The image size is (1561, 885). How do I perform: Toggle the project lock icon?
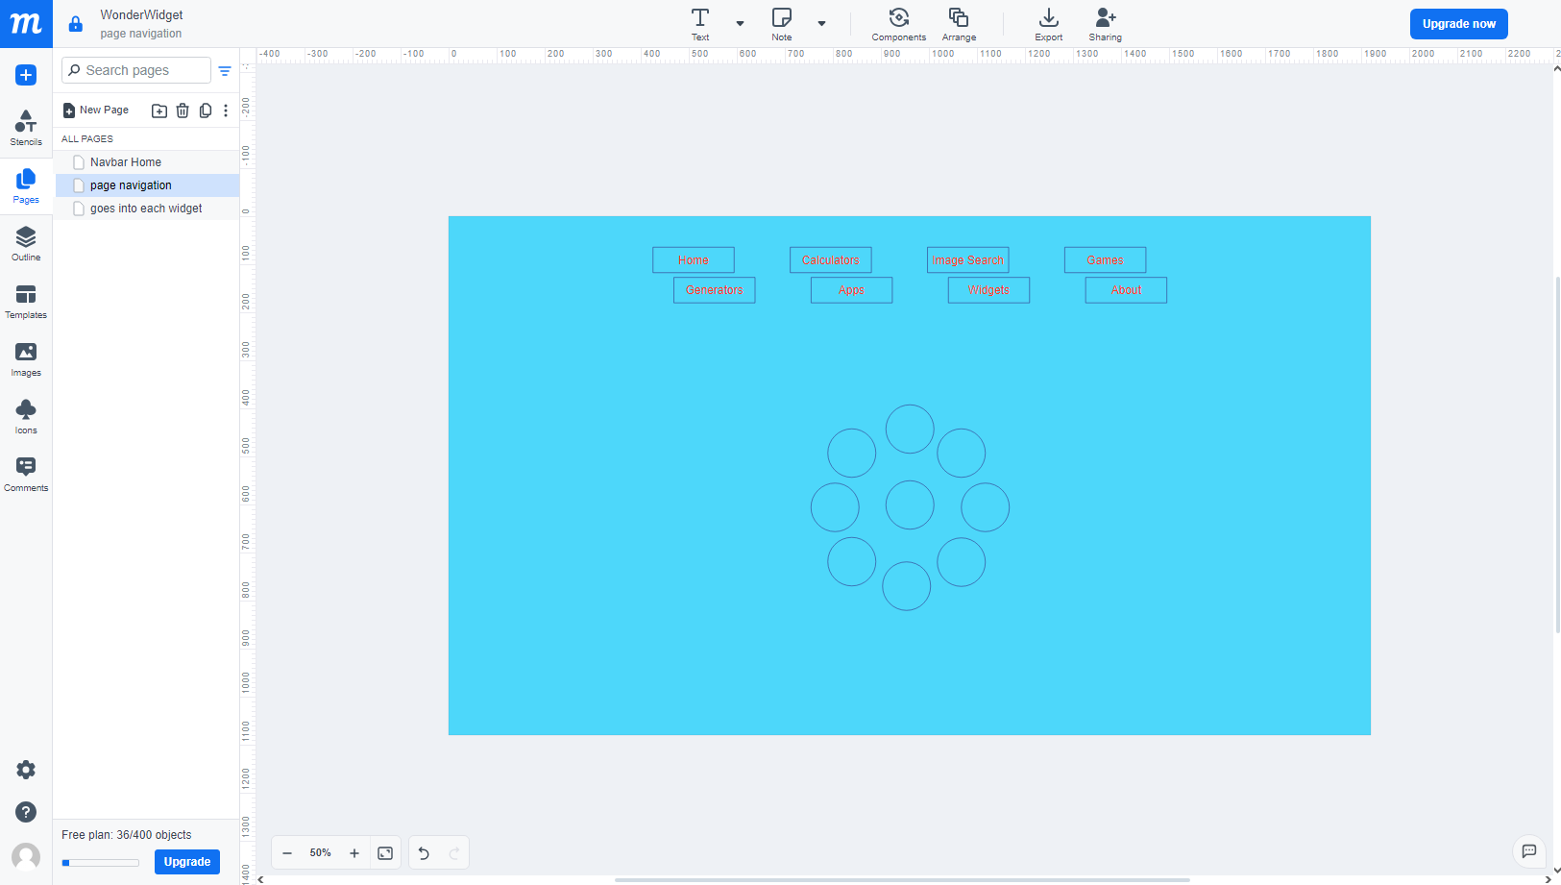click(76, 24)
